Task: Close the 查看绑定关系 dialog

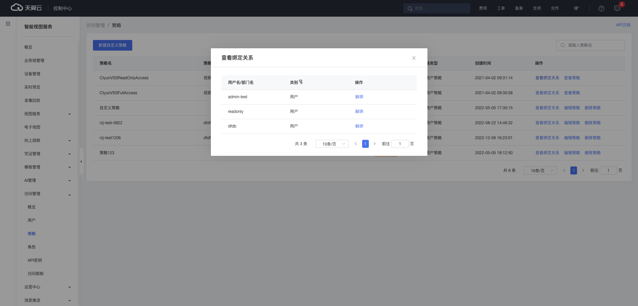Action: [x=414, y=58]
